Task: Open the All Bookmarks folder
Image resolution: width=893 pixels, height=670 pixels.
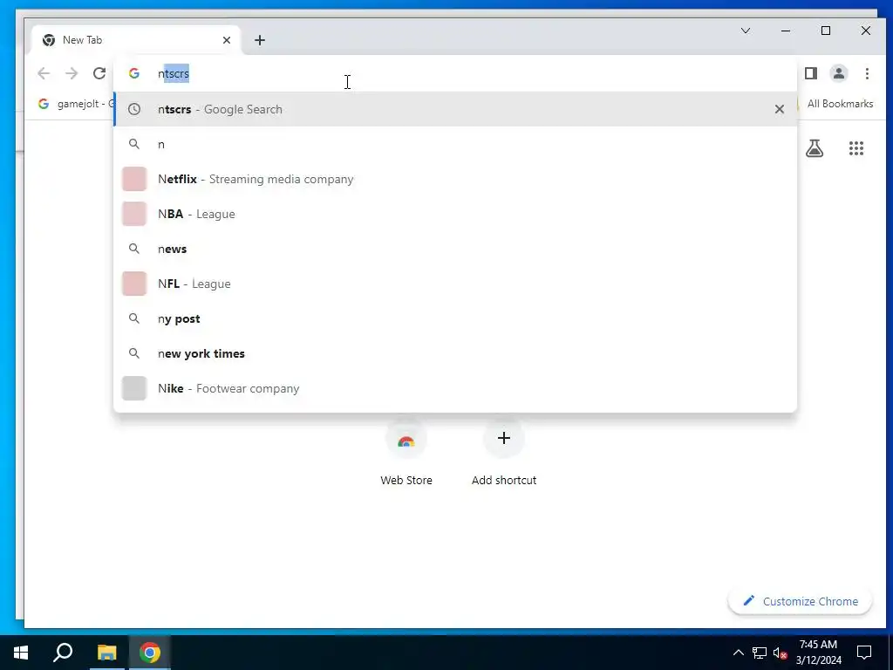Action: (x=835, y=104)
